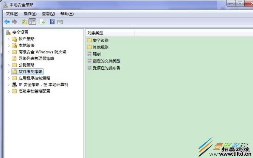Click the 软件限制策略 folder icon
Screen dimensions: 253x158
click(x=14, y=71)
